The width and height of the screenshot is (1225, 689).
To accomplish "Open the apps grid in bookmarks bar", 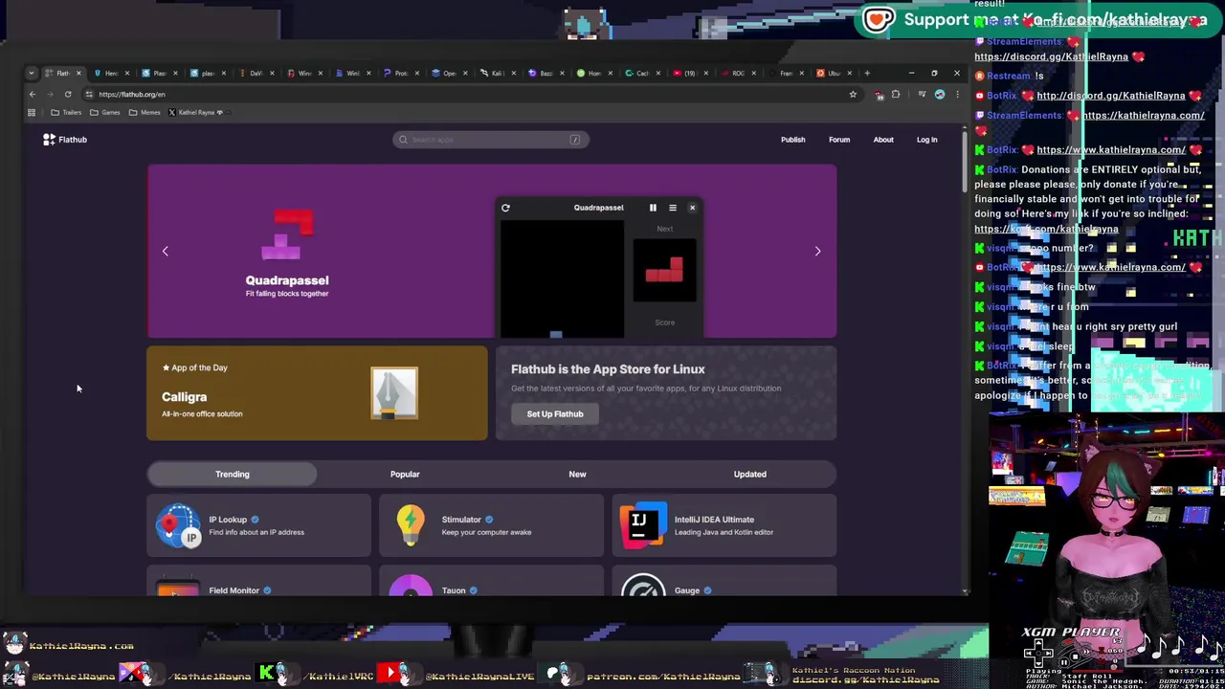I will coord(32,112).
